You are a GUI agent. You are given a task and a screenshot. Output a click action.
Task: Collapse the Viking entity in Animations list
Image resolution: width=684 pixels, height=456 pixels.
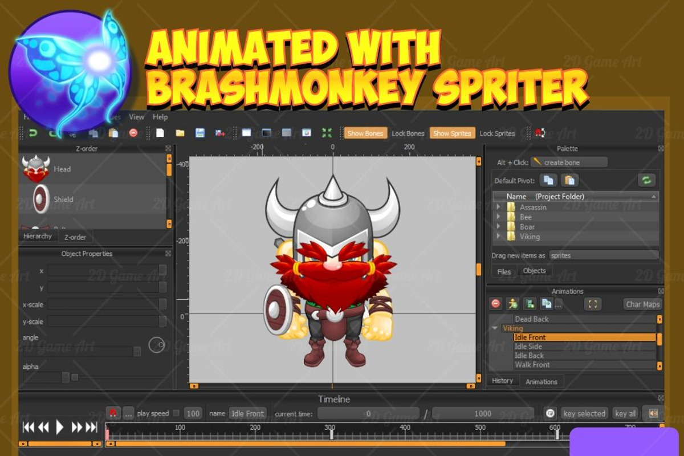point(495,328)
